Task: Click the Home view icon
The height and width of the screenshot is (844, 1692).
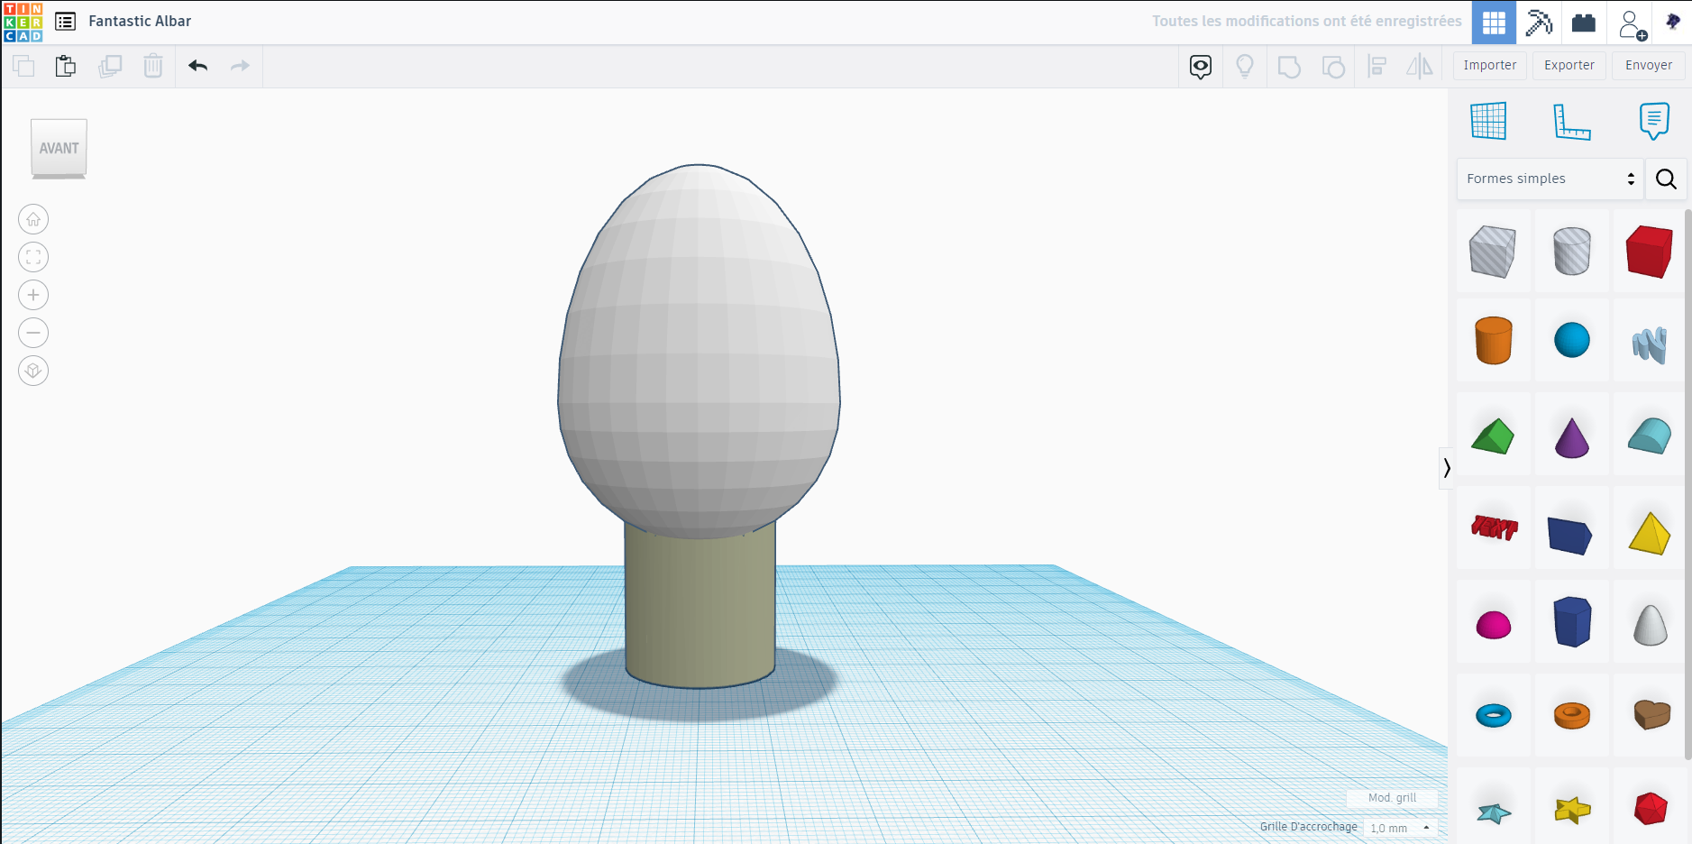Action: (33, 218)
